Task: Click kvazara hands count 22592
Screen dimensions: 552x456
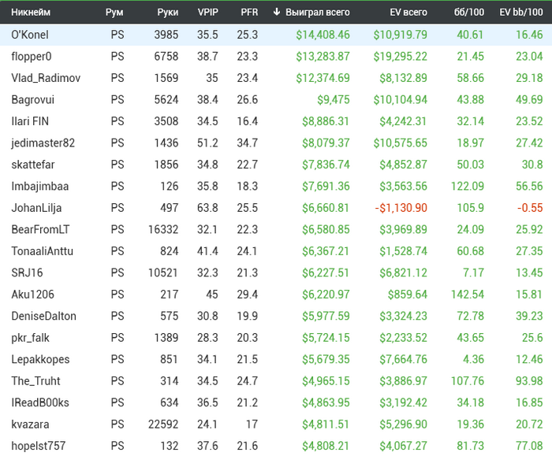Action: (163, 424)
